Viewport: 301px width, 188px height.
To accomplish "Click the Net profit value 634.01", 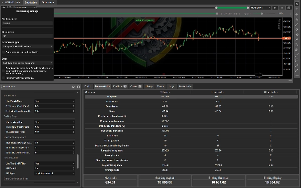I will click(110, 182).
